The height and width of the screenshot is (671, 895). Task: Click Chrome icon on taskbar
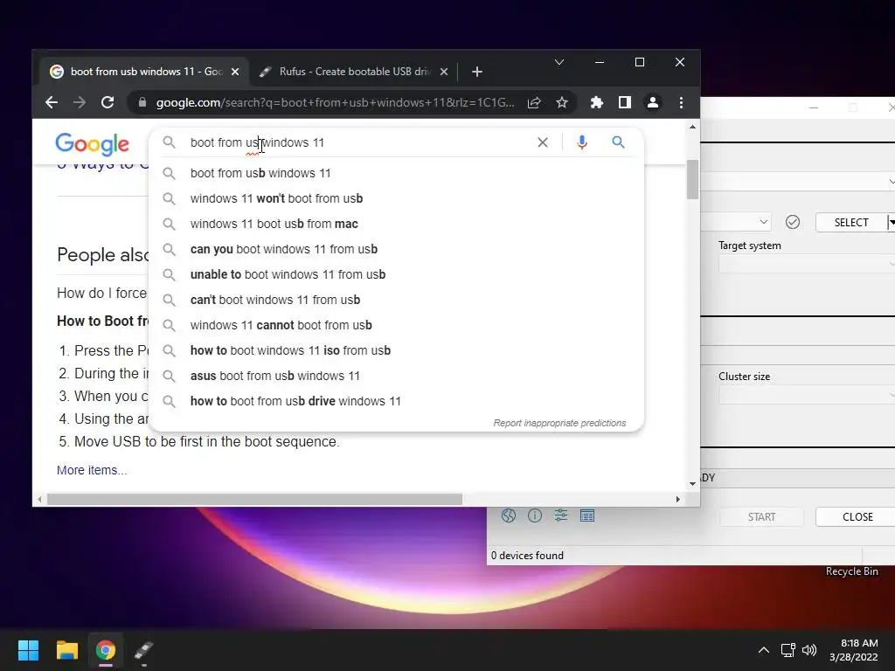106,650
